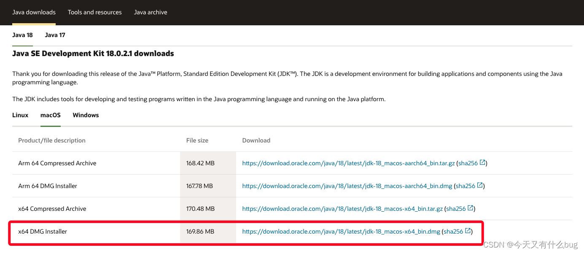This screenshot has height=253, width=584.
Task: Click the 'Java SE Development Kit 18.0.2.1 downloads' heading
Action: [x=93, y=54]
